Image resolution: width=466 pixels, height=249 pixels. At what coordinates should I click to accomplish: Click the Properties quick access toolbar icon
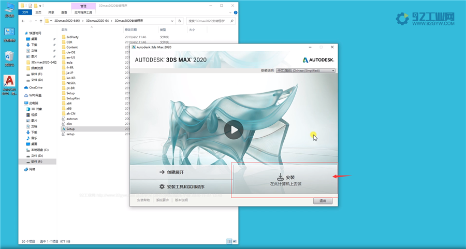30,6
